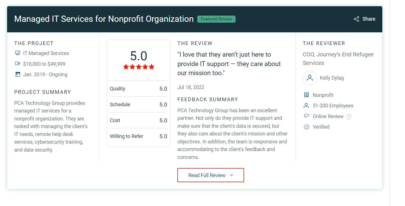The width and height of the screenshot is (405, 206).
Task: Click the building icon next to Nonprofit
Action: (306, 95)
